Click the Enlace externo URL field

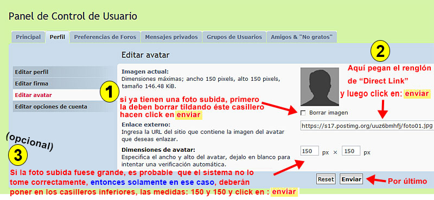(367, 126)
